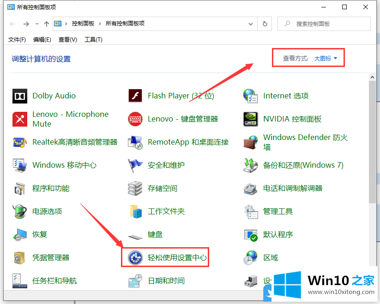Open the 文件(F) menu

pos(17,40)
